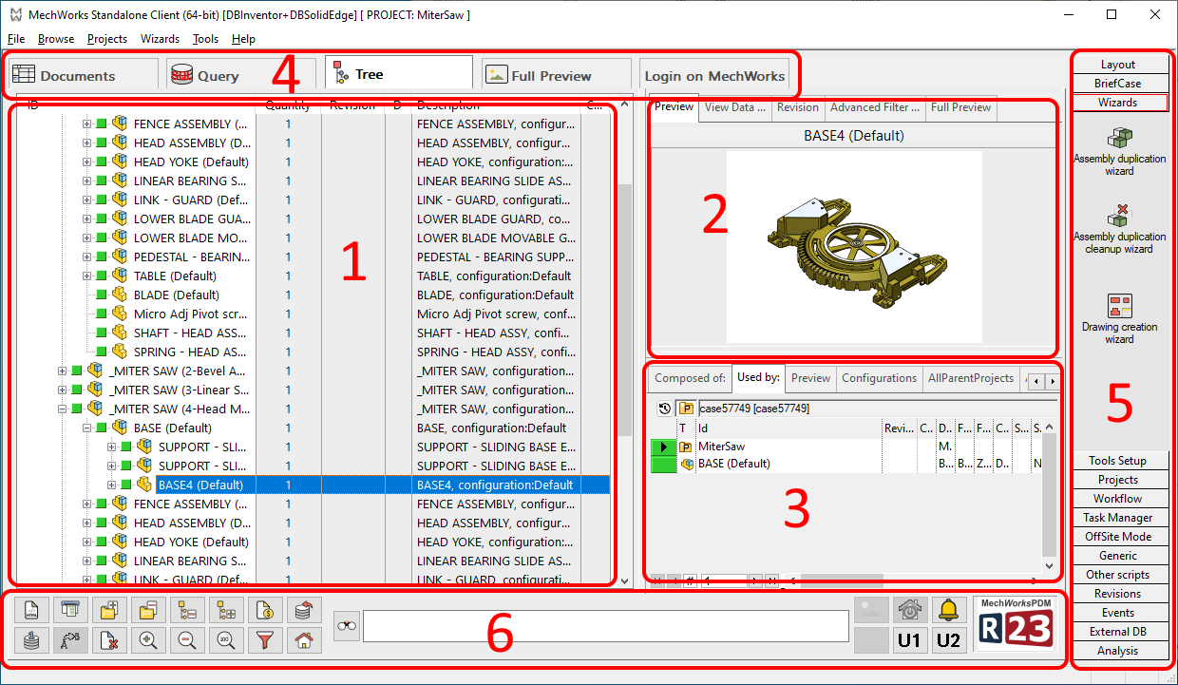Image resolution: width=1178 pixels, height=685 pixels.
Task: Open the Configurations tab
Action: [x=879, y=378]
